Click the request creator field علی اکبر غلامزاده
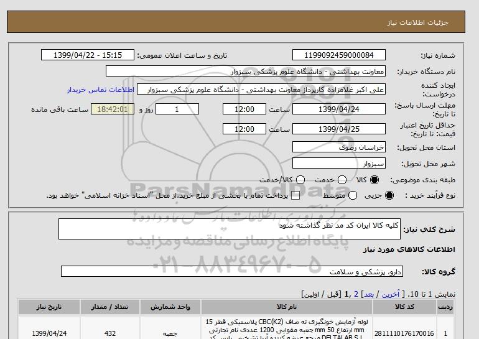The width and height of the screenshot is (479, 339). point(261,89)
